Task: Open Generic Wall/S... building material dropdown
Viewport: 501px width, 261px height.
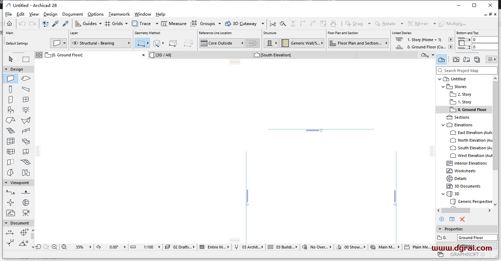Action: pyautogui.click(x=301, y=43)
